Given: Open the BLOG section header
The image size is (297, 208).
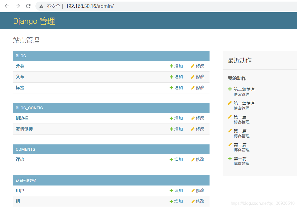Looking at the screenshot, I should 21,56.
